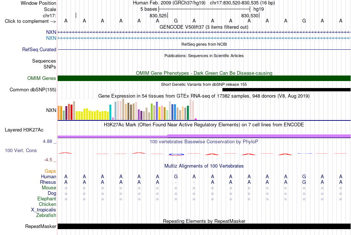351x235 pixels.
Task: Click the 'Layered H3K27Ac' left label
Action: pos(24,130)
